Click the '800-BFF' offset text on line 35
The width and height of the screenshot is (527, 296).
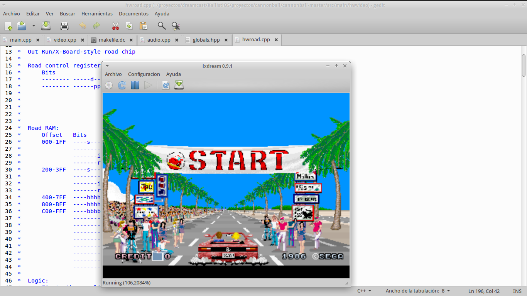[x=54, y=204]
